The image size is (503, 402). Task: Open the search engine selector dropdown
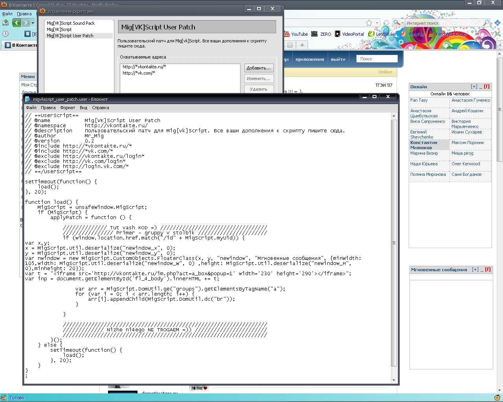398,23
